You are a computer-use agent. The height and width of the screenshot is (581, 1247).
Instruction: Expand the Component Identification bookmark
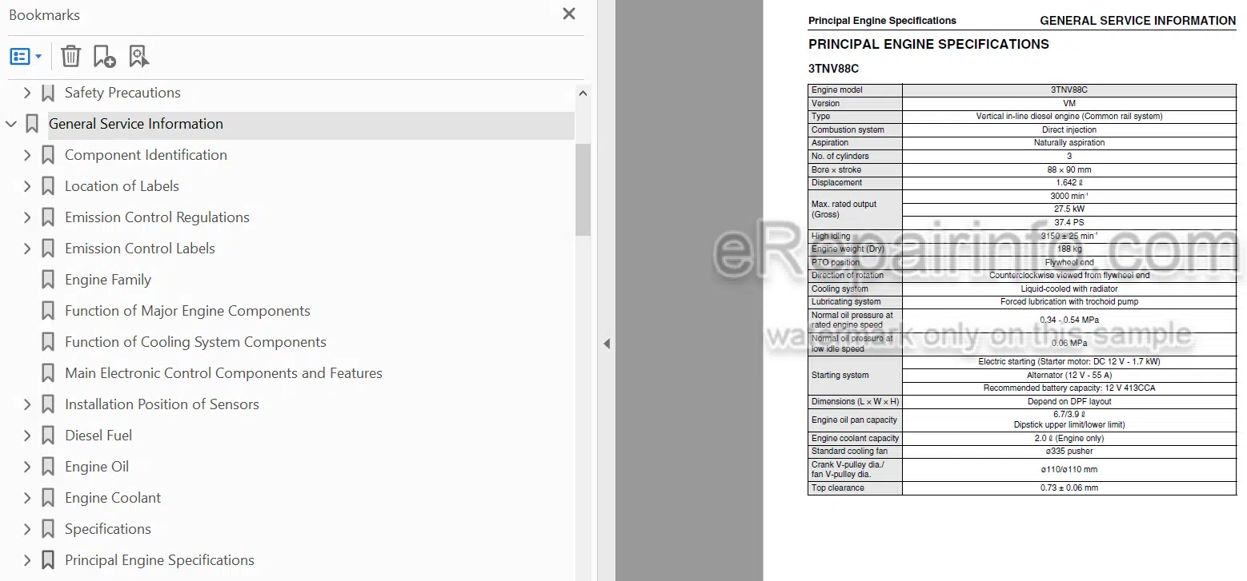pos(27,155)
